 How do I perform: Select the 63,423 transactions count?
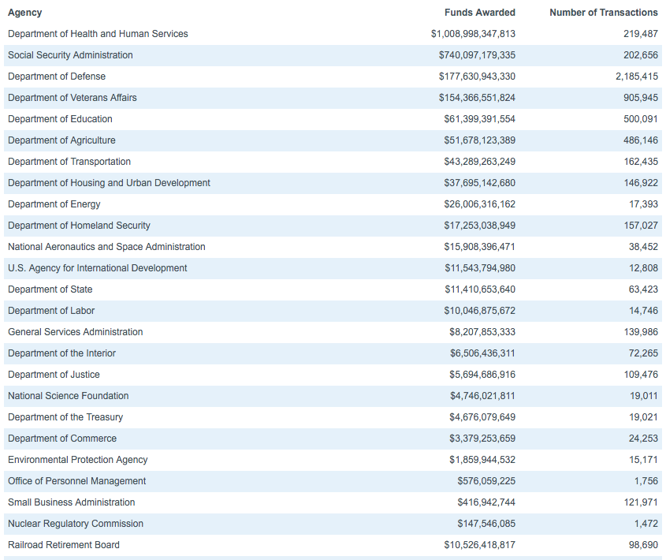[x=643, y=289]
